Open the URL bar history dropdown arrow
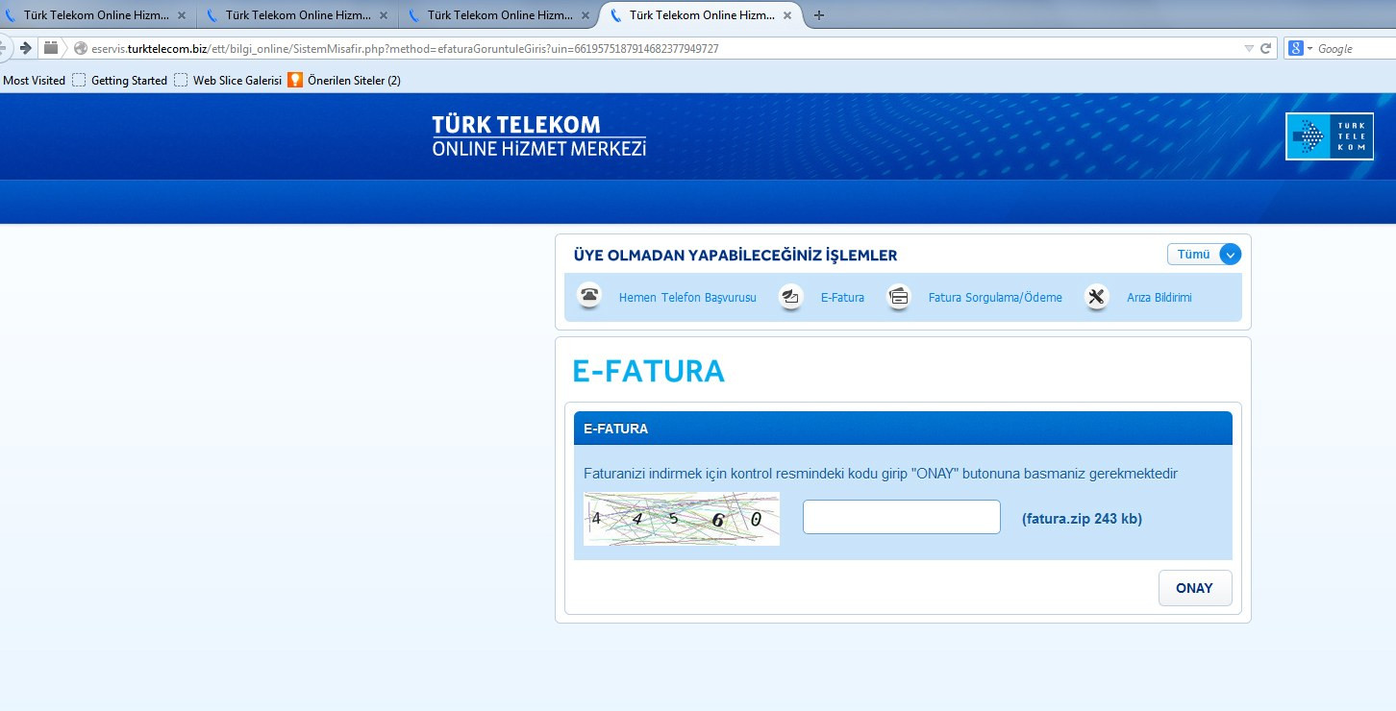The image size is (1396, 711). click(1249, 48)
